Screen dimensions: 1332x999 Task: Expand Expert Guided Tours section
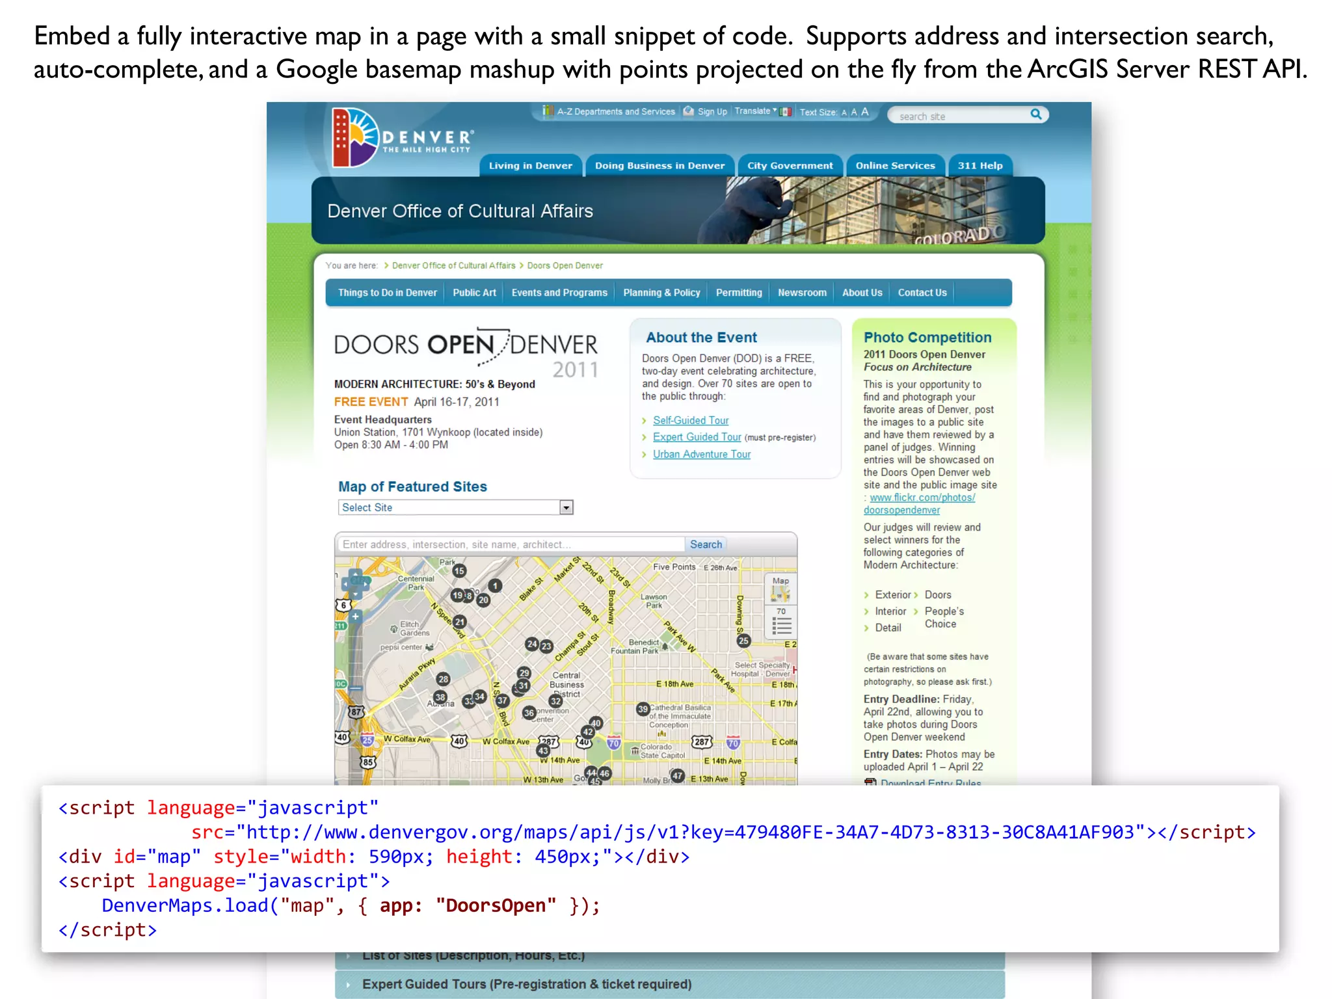point(670,984)
